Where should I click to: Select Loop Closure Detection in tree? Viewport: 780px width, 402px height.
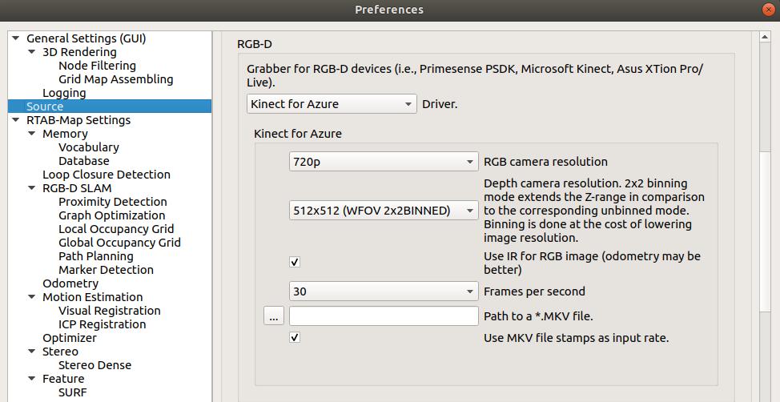pyautogui.click(x=106, y=175)
